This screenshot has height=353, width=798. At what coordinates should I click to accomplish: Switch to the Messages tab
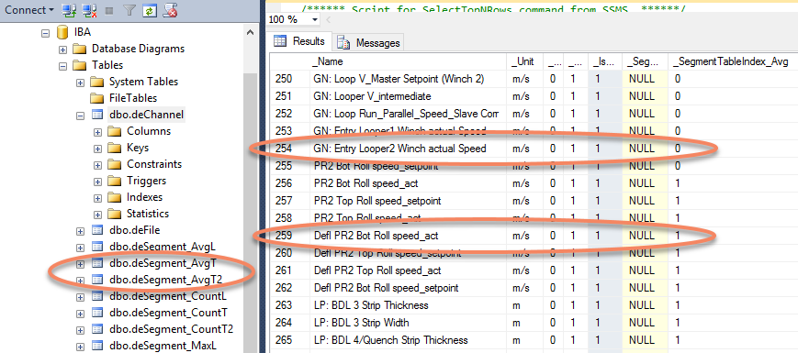[368, 43]
